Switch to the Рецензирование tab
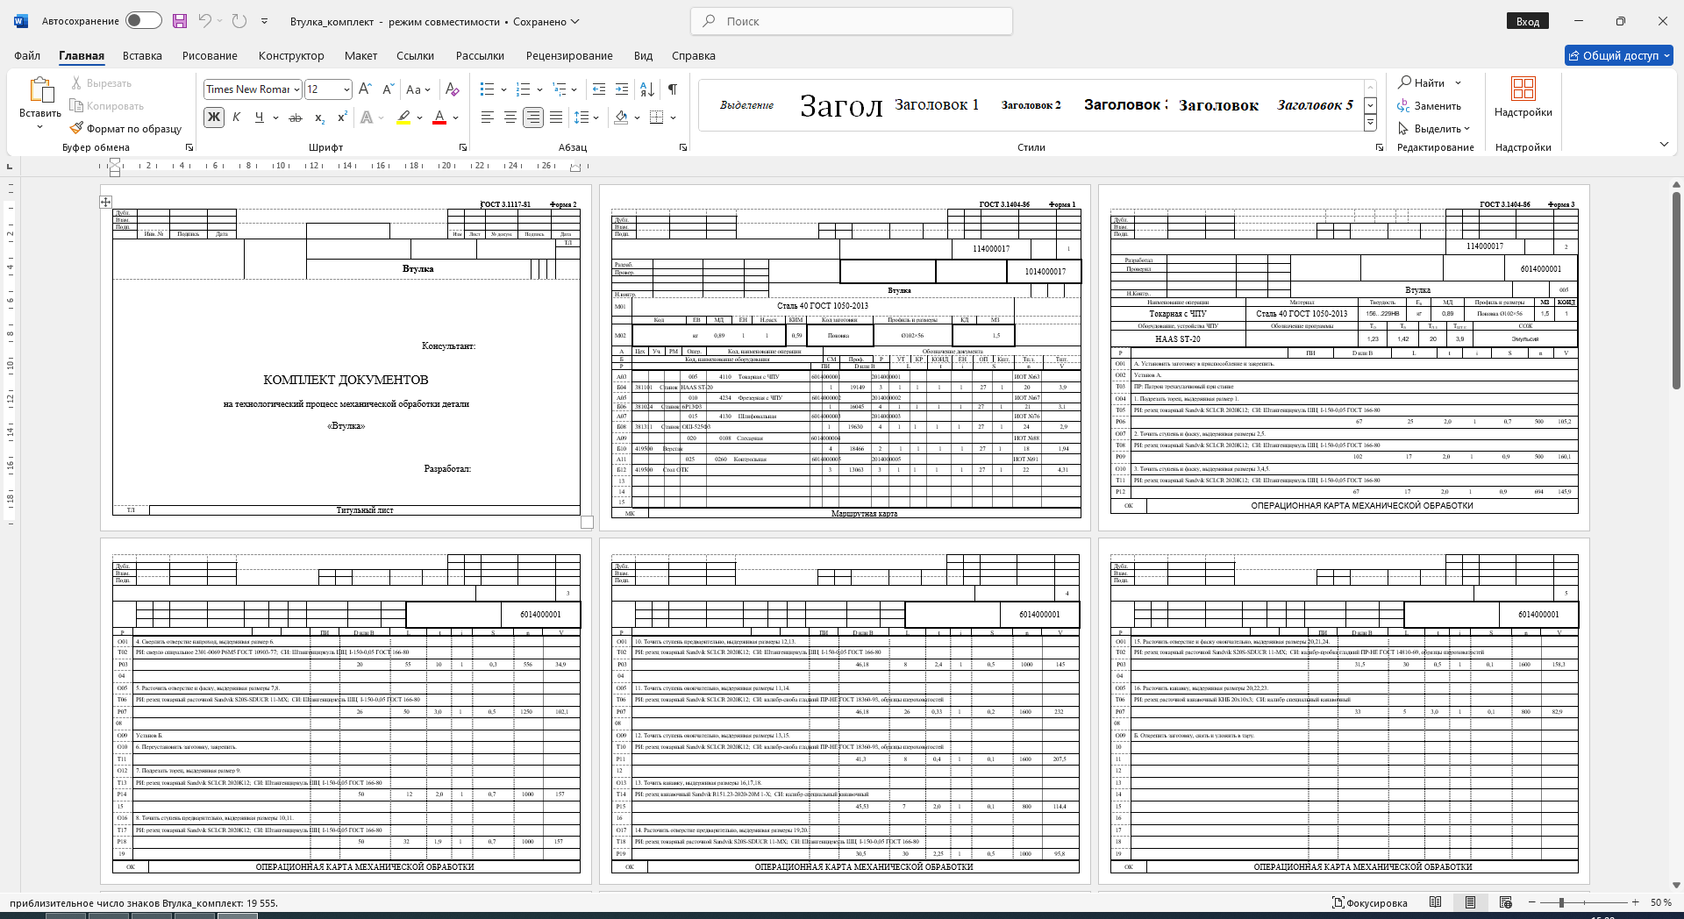 pos(569,55)
